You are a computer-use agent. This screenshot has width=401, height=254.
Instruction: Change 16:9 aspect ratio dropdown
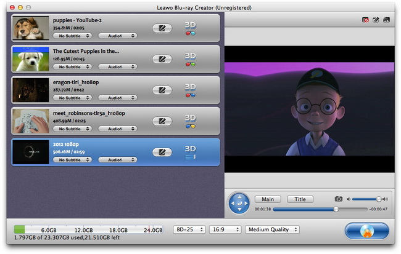point(225,229)
